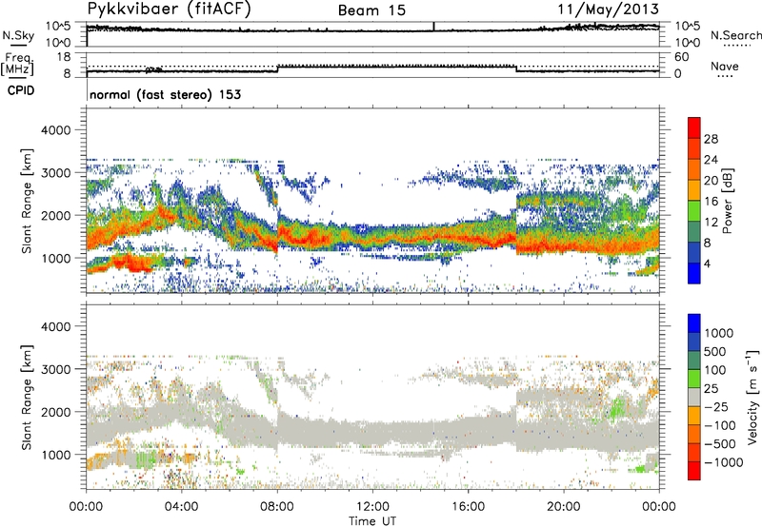This screenshot has height=527, width=762.
Task: Click the '4' tick on power colorbar
Action: pos(707,263)
